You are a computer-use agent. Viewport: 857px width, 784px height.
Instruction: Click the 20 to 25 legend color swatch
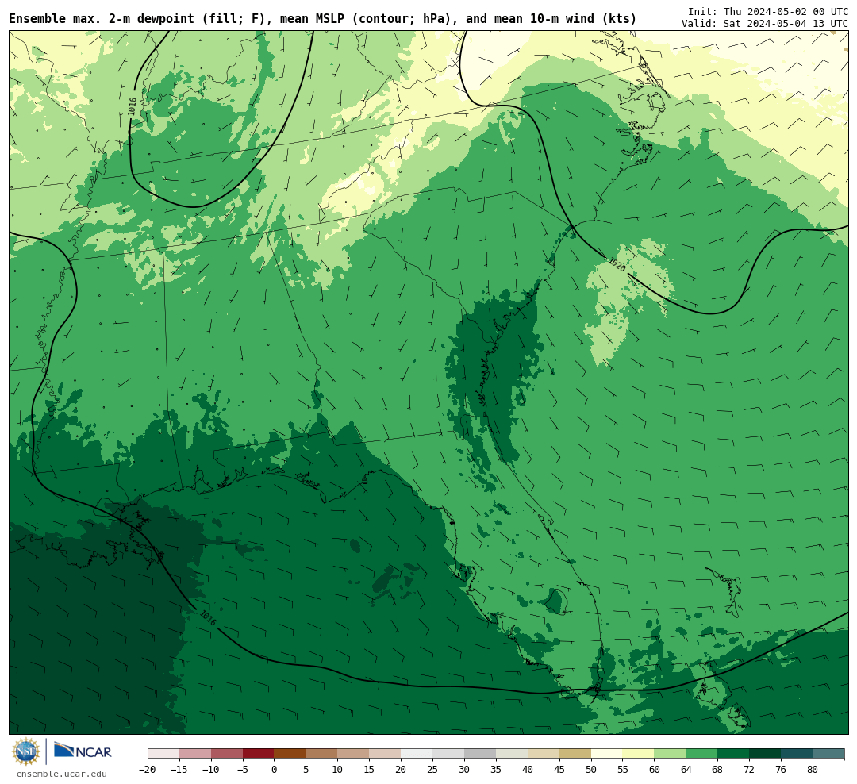click(x=417, y=754)
